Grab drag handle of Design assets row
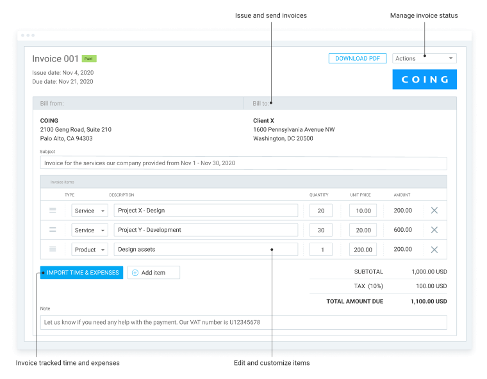487x379 pixels. 53,249
